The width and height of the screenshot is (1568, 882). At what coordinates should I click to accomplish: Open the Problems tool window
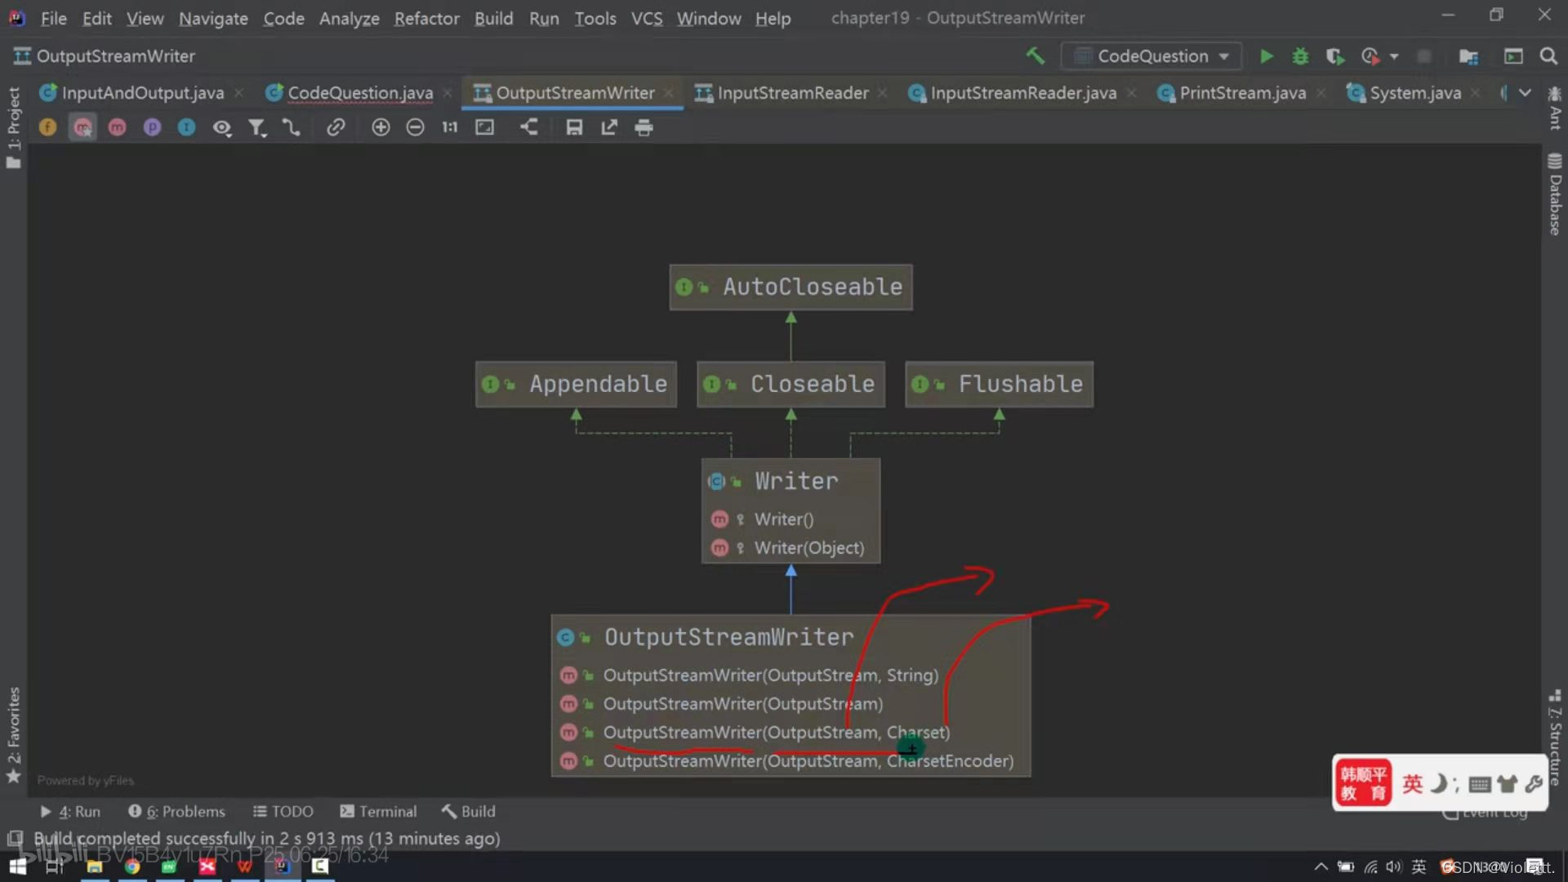click(176, 811)
